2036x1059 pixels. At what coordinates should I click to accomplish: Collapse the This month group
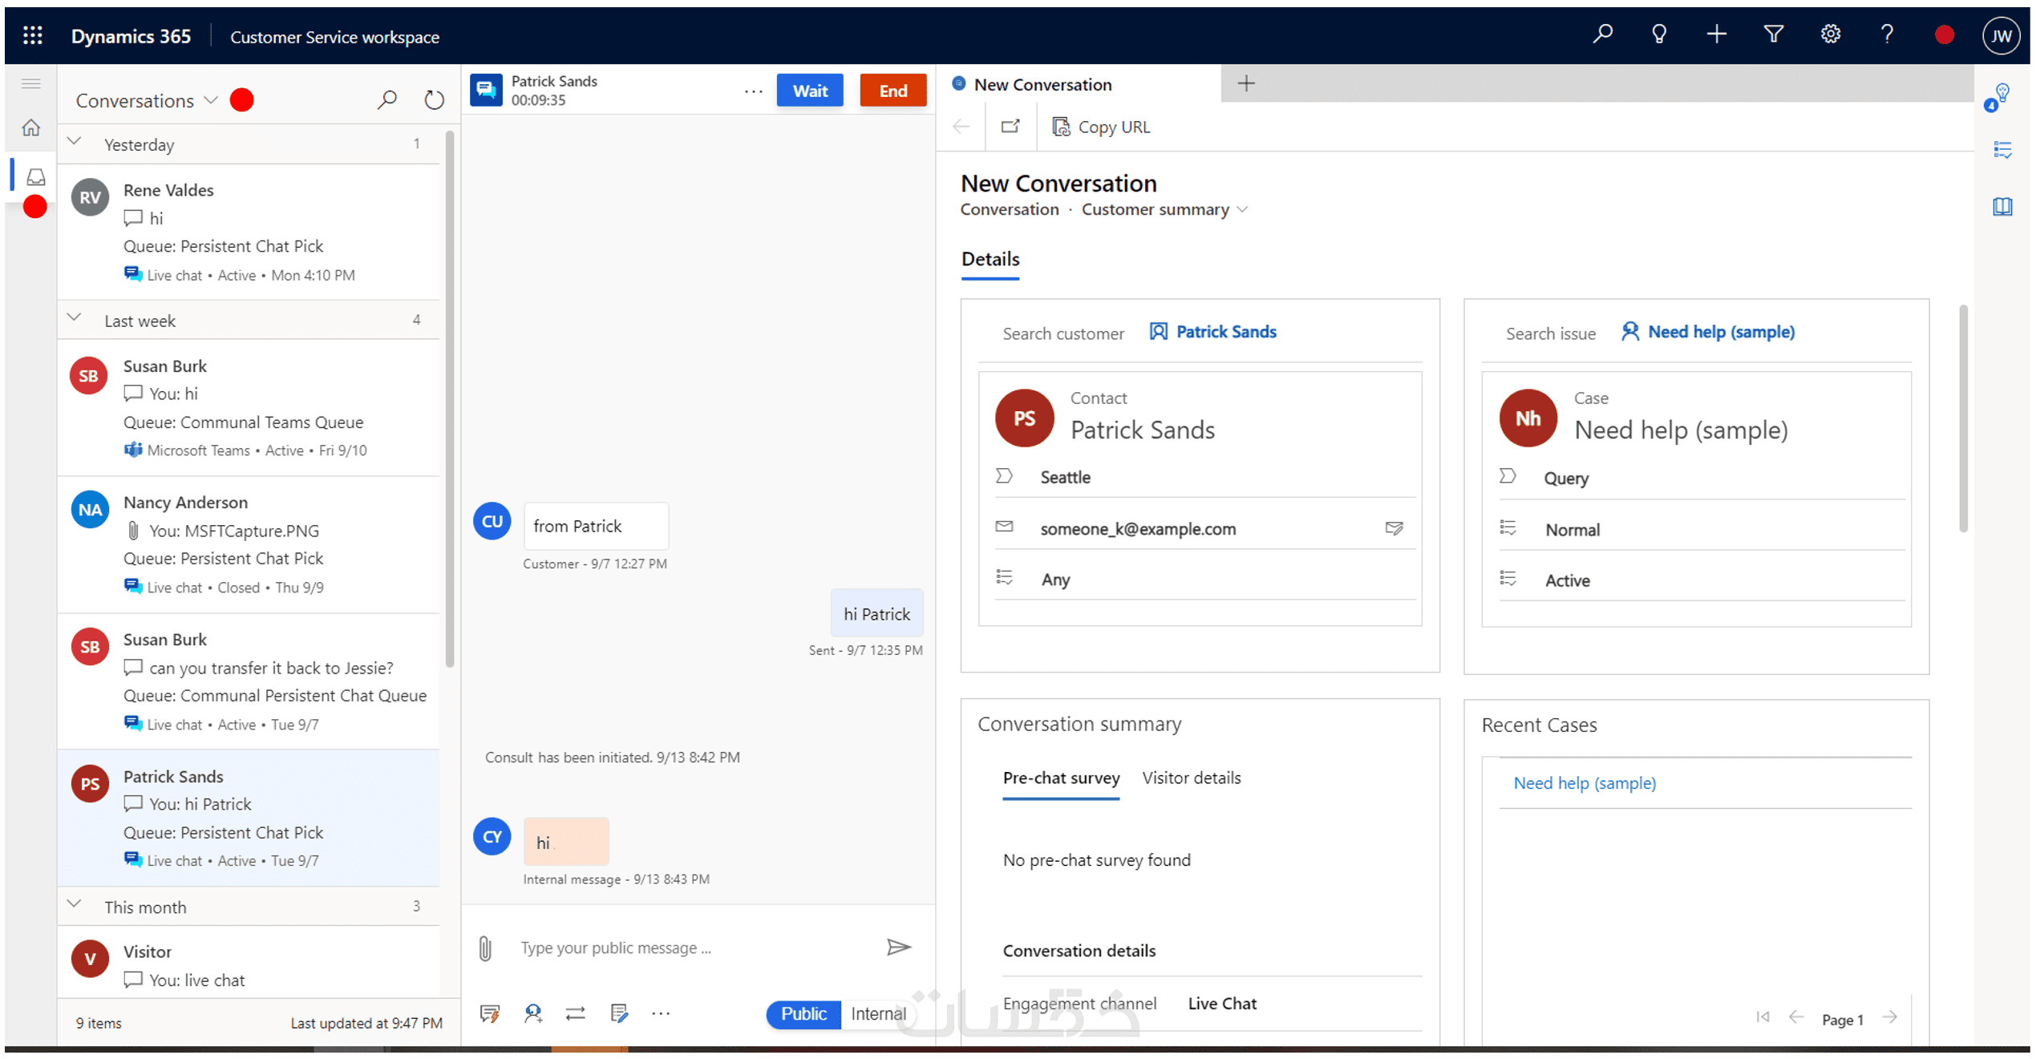click(75, 904)
